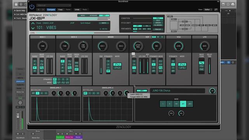Viewport: 249px width, 140px height.
Task: Set Mixer Dynamics to OFF
Action: click(108, 71)
